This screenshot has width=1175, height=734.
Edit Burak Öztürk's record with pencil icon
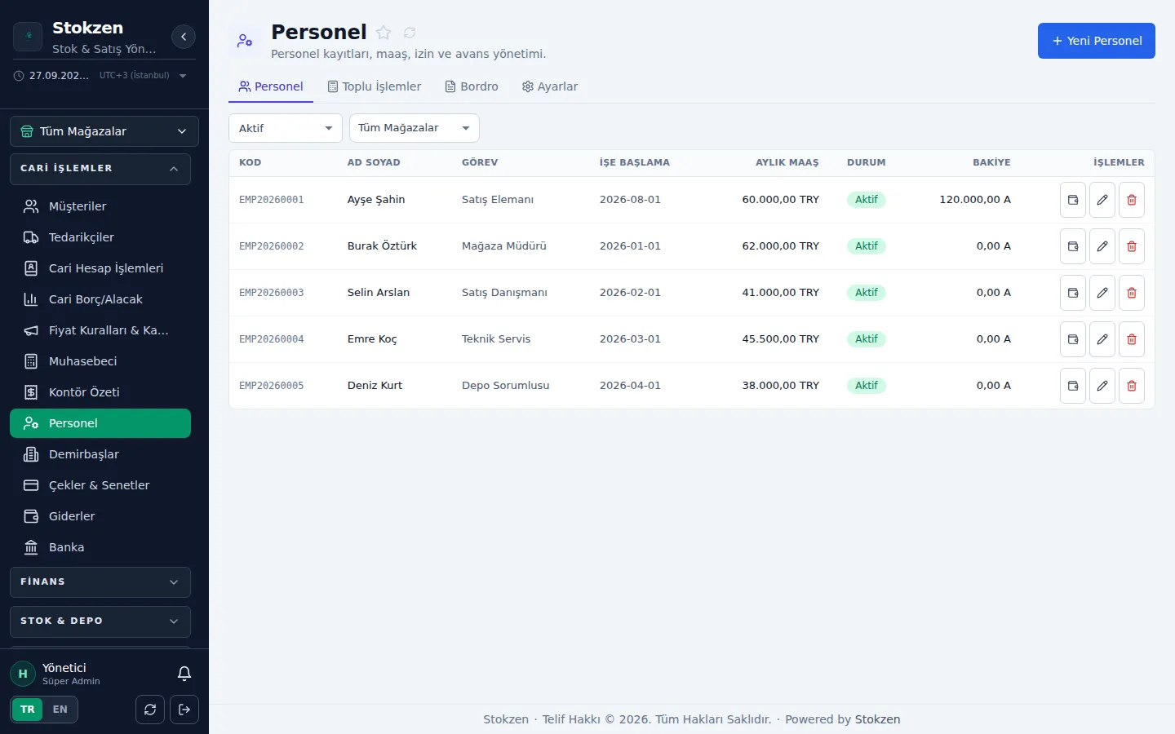1102,246
